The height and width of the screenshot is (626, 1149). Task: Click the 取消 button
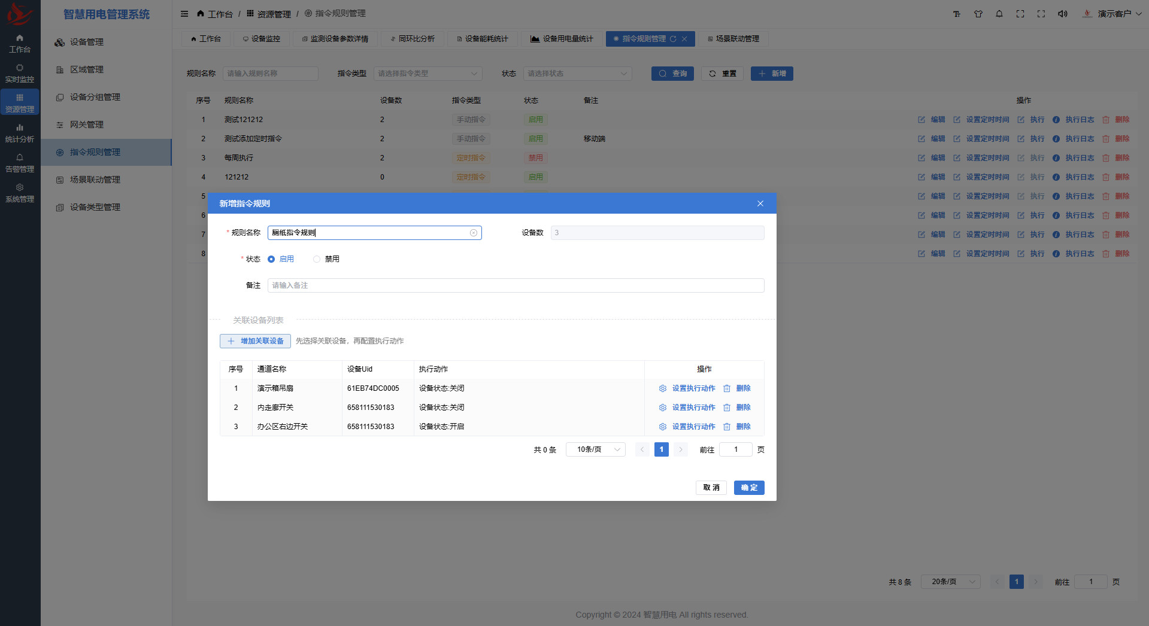tap(711, 488)
